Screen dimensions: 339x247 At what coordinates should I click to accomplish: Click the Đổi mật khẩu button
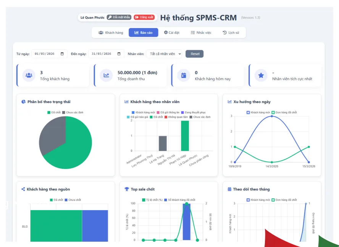[x=119, y=17]
